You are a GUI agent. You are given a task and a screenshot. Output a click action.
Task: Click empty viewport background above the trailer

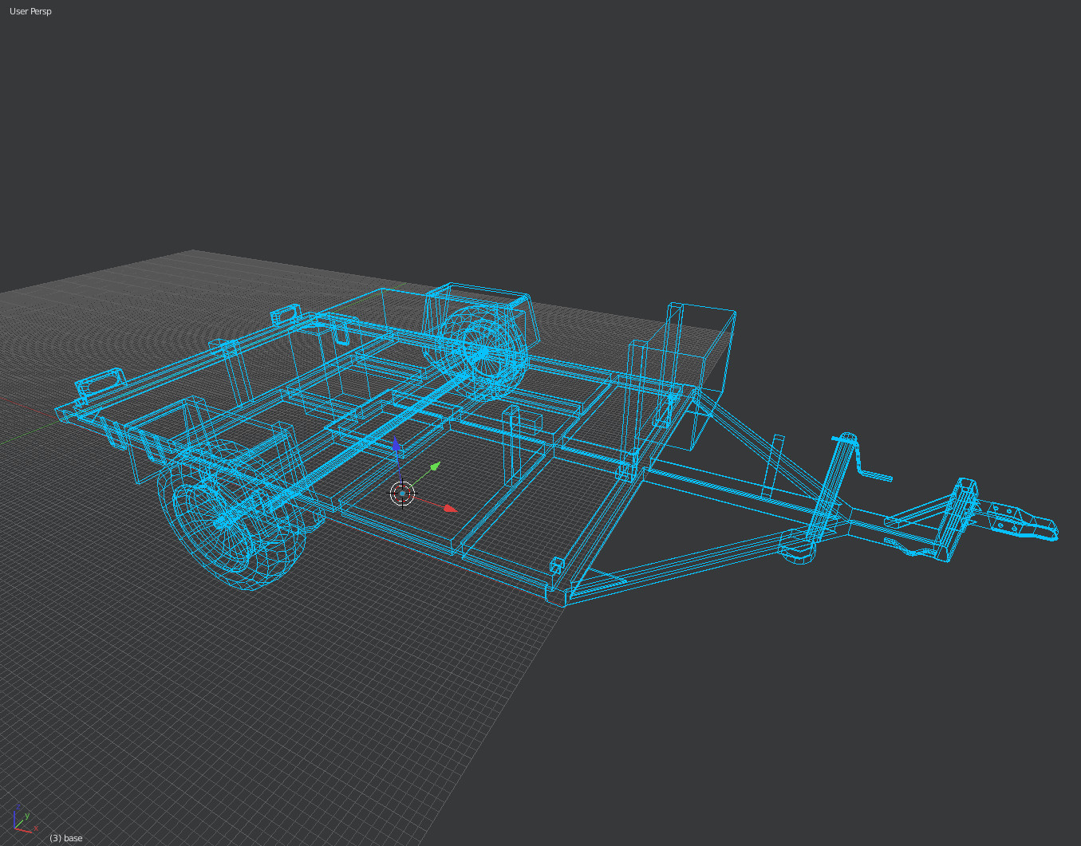540,120
